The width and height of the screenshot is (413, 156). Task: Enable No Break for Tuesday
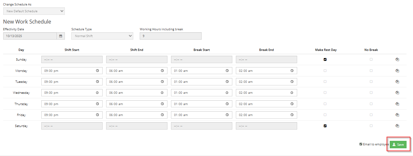371,82
